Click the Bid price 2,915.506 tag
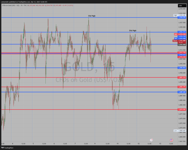The width and height of the screenshot is (188, 150). click(x=182, y=38)
